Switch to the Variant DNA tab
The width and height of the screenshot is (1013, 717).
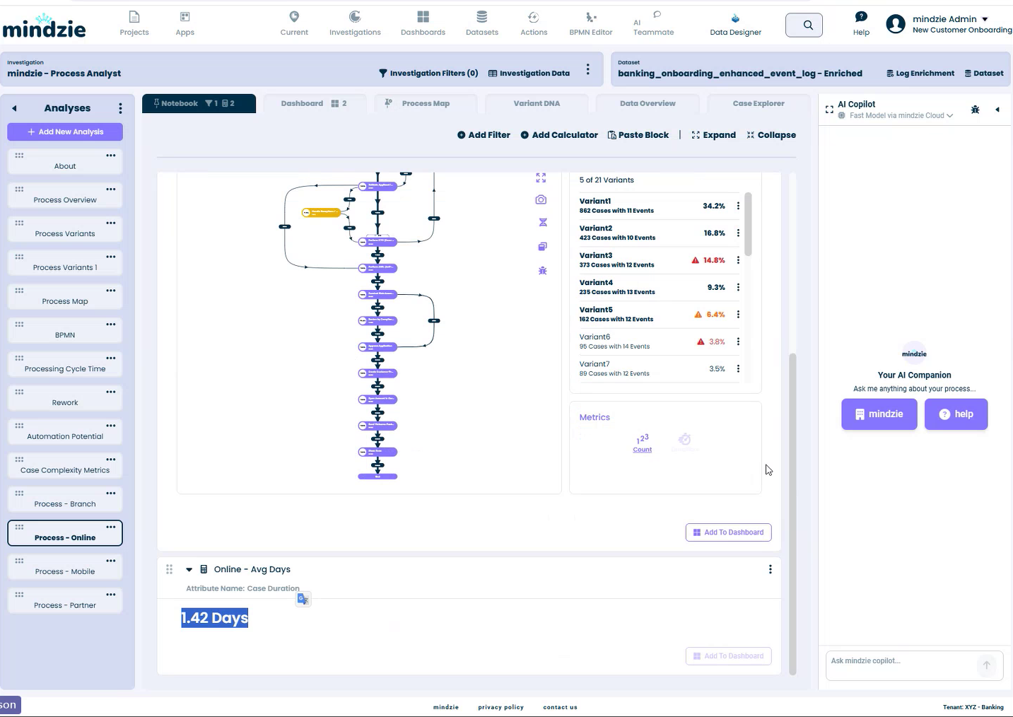[x=537, y=103]
